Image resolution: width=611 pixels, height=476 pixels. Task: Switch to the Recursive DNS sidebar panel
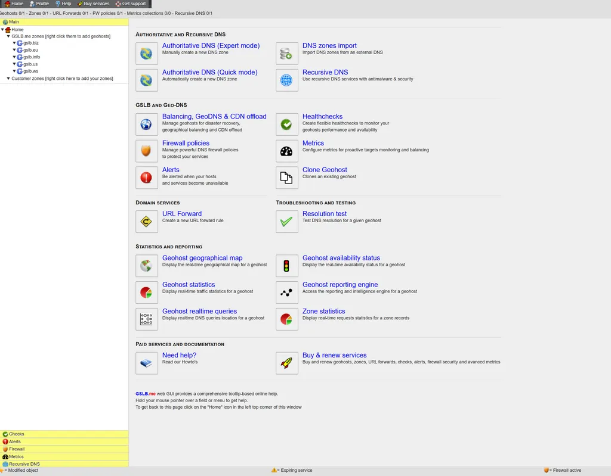click(24, 464)
